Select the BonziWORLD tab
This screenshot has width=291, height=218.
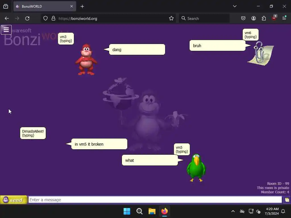[45, 7]
